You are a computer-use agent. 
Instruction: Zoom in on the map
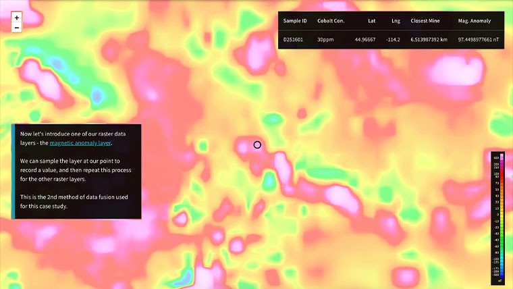[x=17, y=18]
